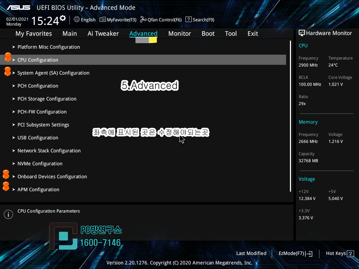Open the My Favorites tab
Viewport: 359px width, 269px height.
coord(34,34)
